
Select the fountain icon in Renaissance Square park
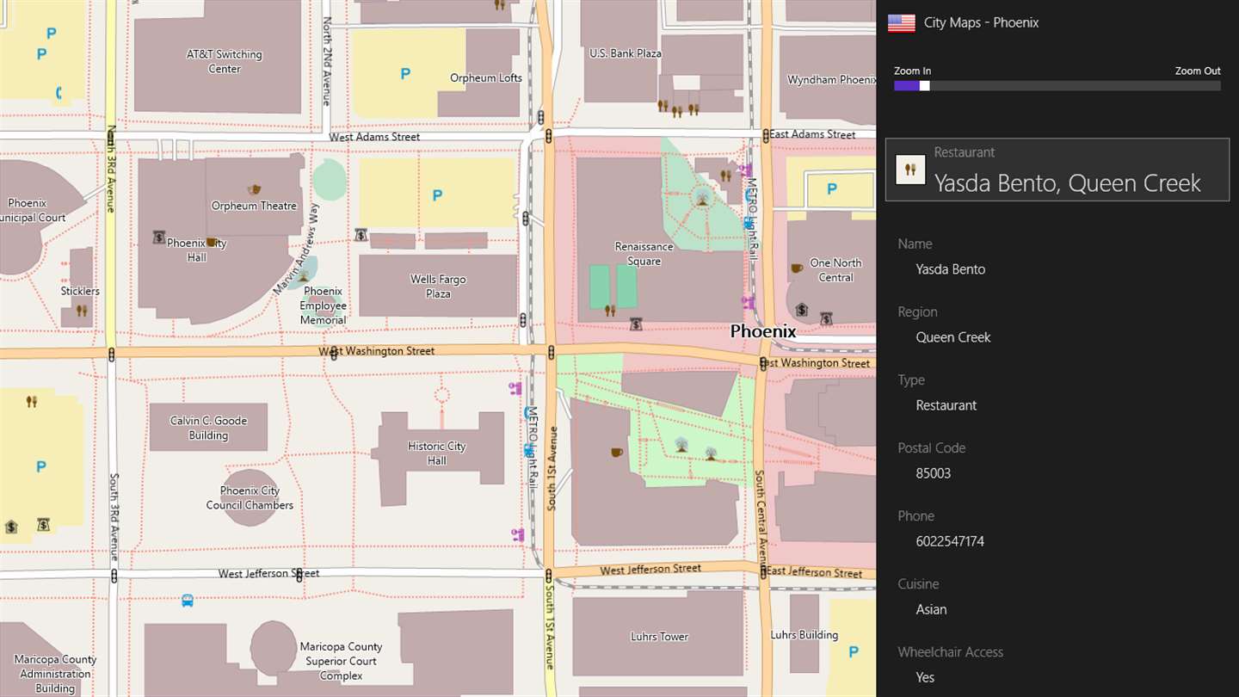(703, 200)
